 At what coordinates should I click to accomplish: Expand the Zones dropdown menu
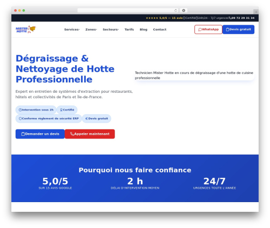[91, 30]
